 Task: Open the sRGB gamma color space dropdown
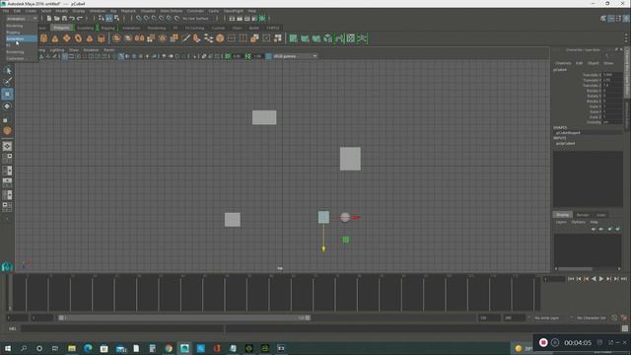[x=296, y=56]
